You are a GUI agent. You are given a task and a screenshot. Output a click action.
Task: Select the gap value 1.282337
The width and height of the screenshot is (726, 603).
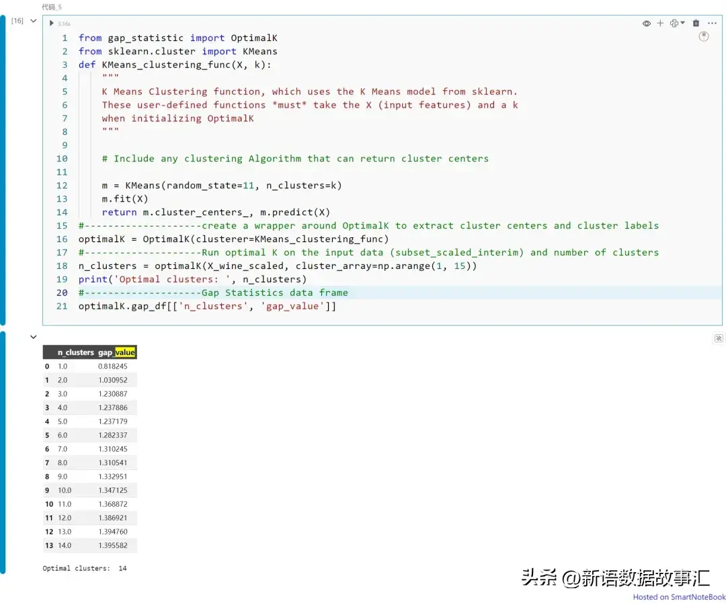click(x=112, y=436)
